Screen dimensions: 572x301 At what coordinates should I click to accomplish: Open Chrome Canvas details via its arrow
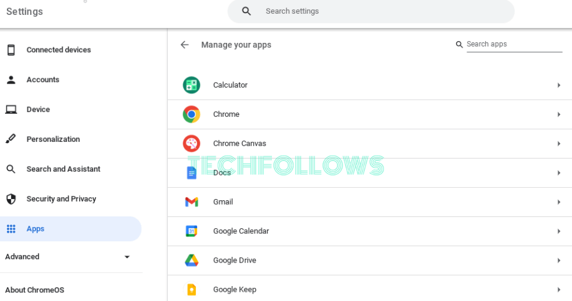(x=559, y=144)
